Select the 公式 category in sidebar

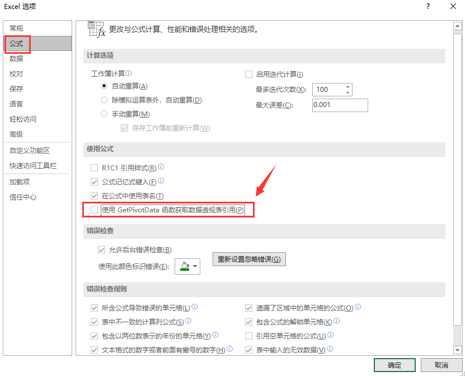coord(37,44)
